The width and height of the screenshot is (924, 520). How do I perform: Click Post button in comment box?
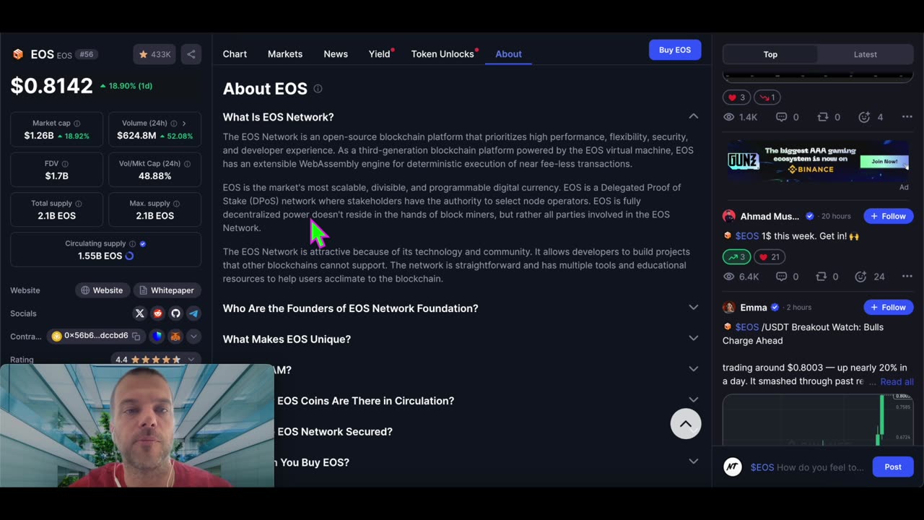(893, 467)
